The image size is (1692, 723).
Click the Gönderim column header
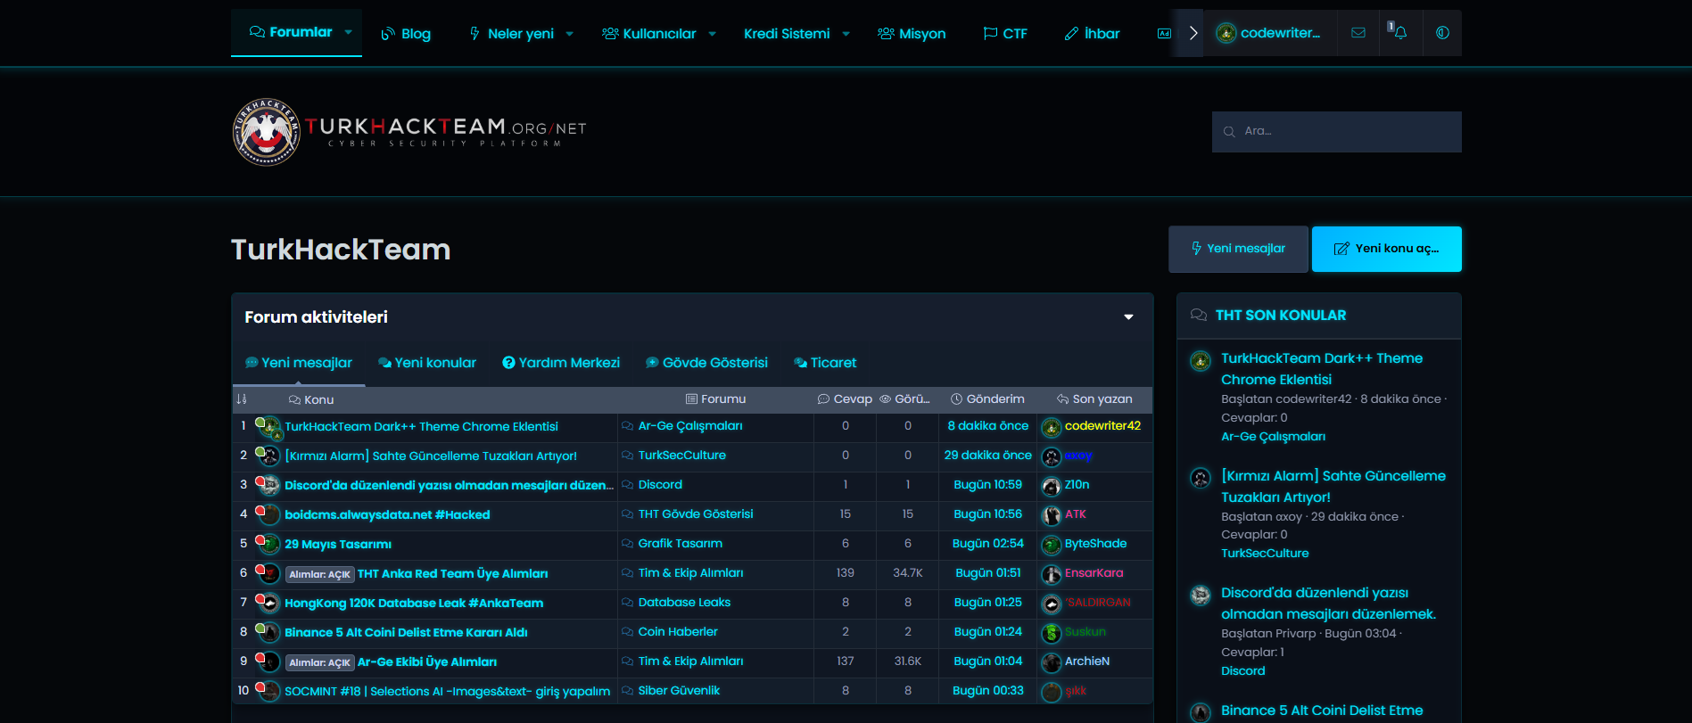coord(987,399)
